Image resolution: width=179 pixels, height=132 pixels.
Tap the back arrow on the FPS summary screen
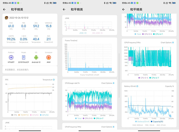tap(4, 9)
